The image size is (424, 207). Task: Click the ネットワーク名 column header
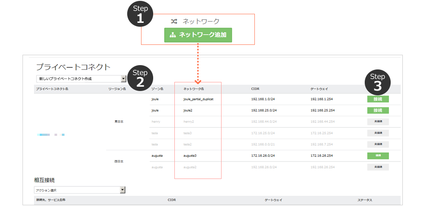click(193, 88)
